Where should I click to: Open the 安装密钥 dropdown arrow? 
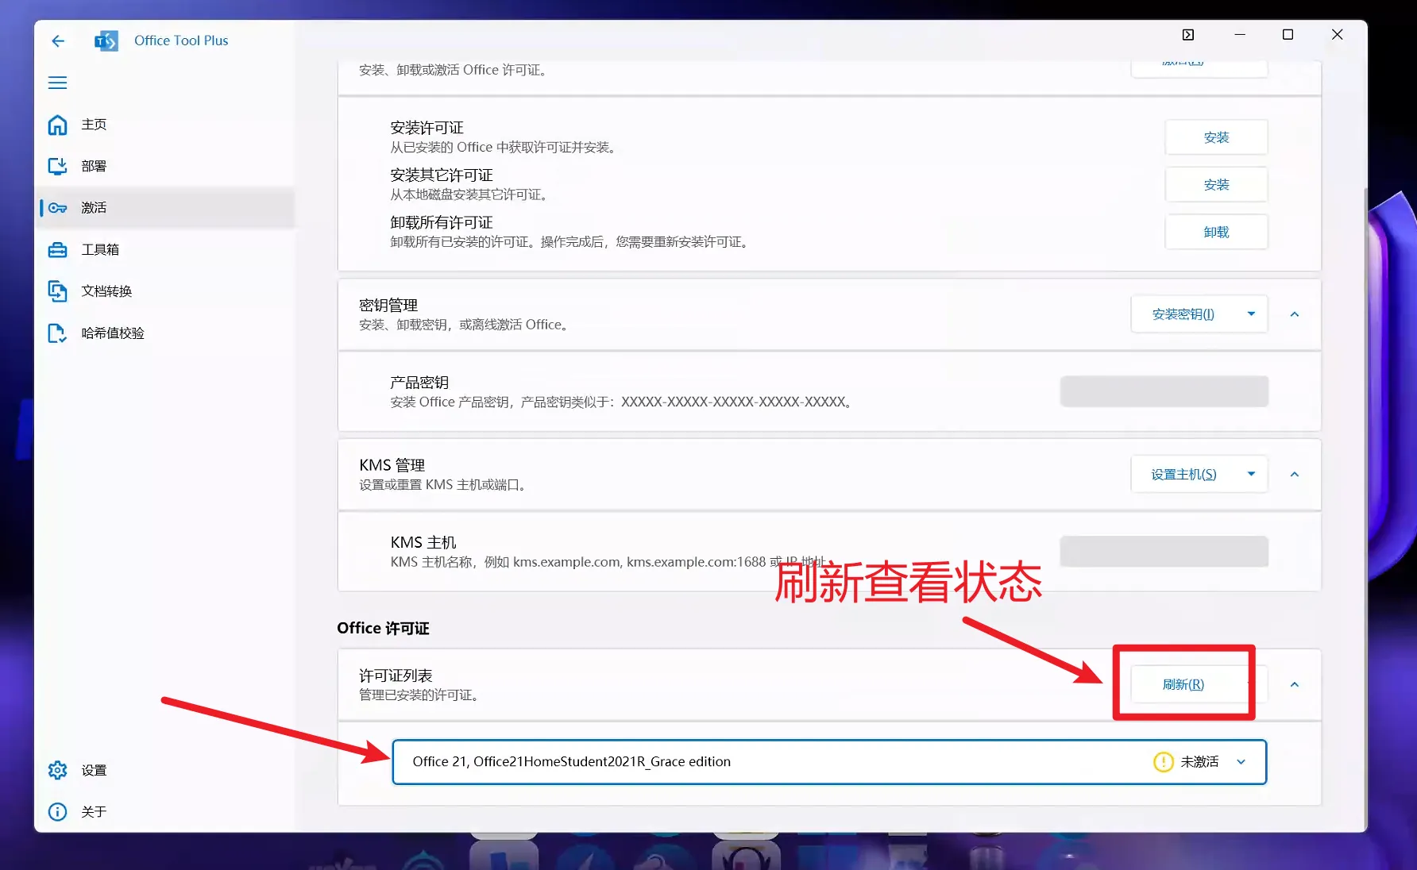pyautogui.click(x=1251, y=314)
